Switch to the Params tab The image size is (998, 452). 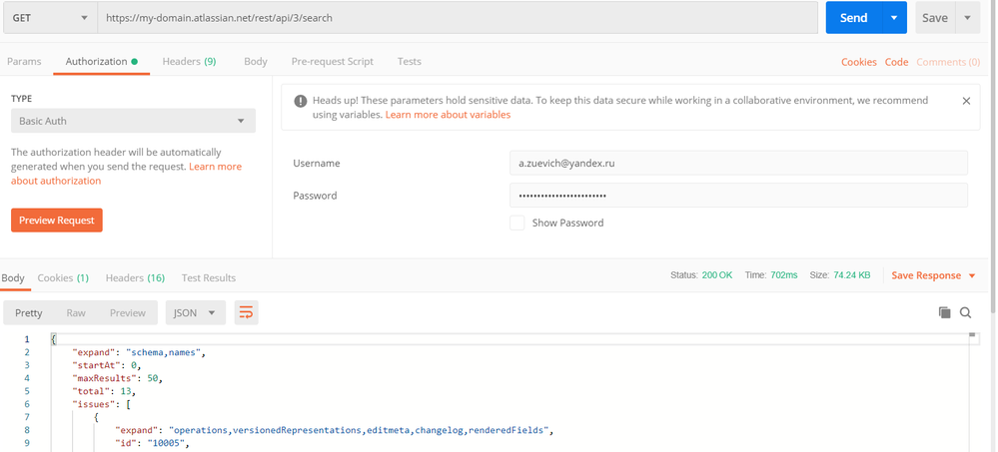point(24,61)
